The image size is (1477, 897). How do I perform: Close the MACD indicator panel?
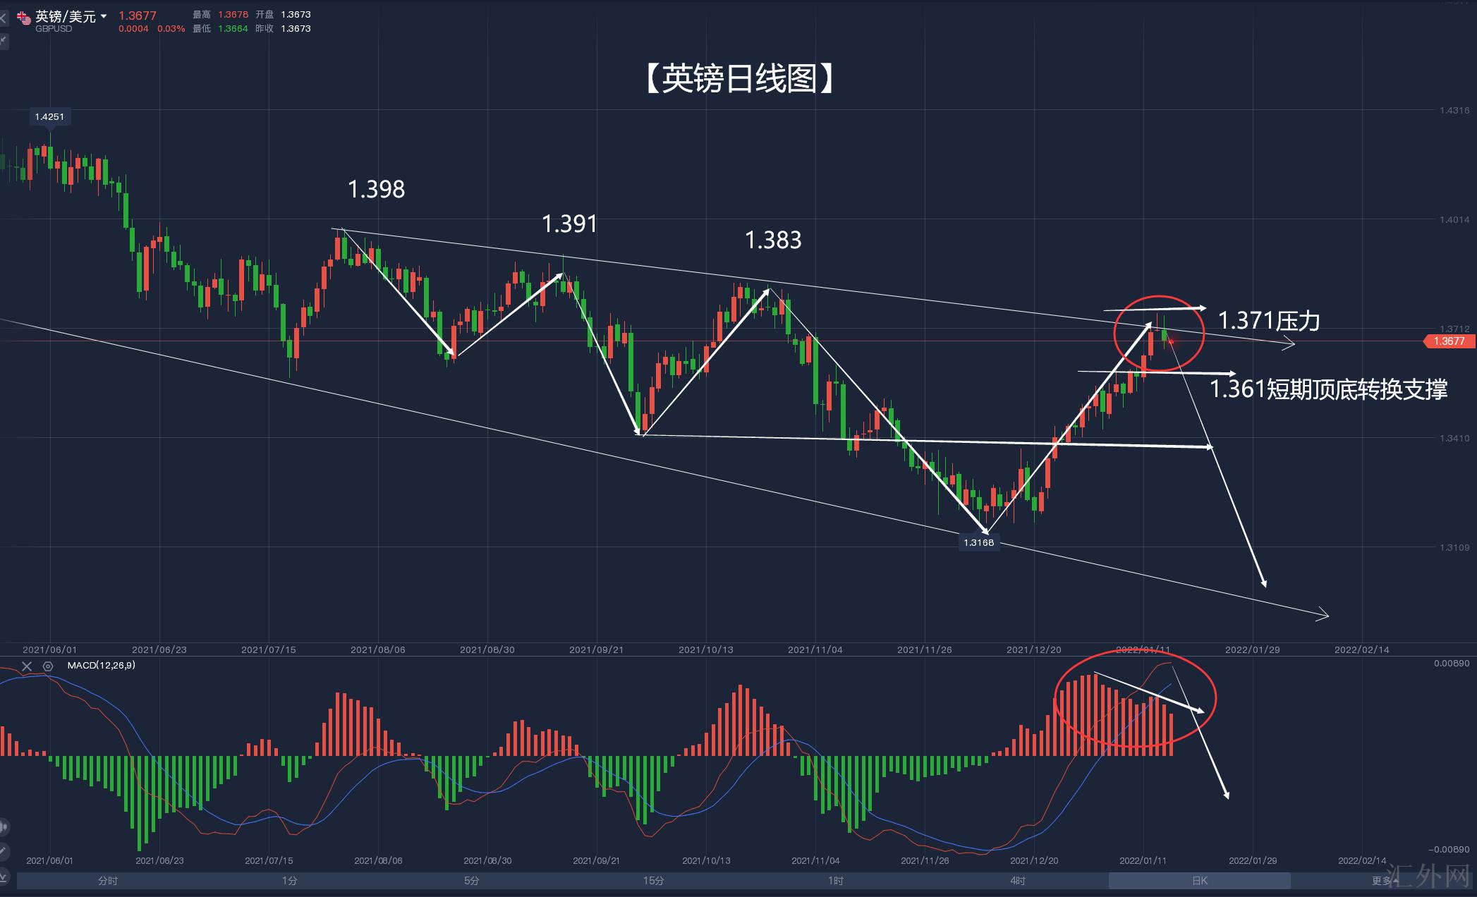(x=27, y=666)
